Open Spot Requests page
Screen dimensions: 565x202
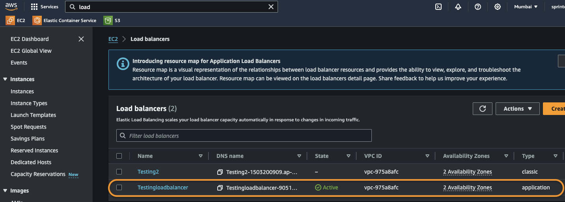[x=28, y=127]
